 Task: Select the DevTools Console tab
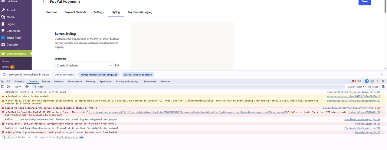[x=33, y=81]
